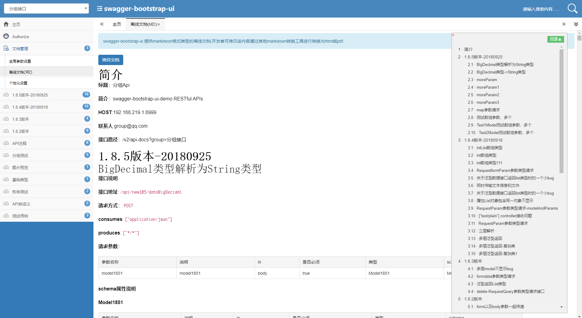
Task: Switch to the 主页 tab
Action: [117, 24]
